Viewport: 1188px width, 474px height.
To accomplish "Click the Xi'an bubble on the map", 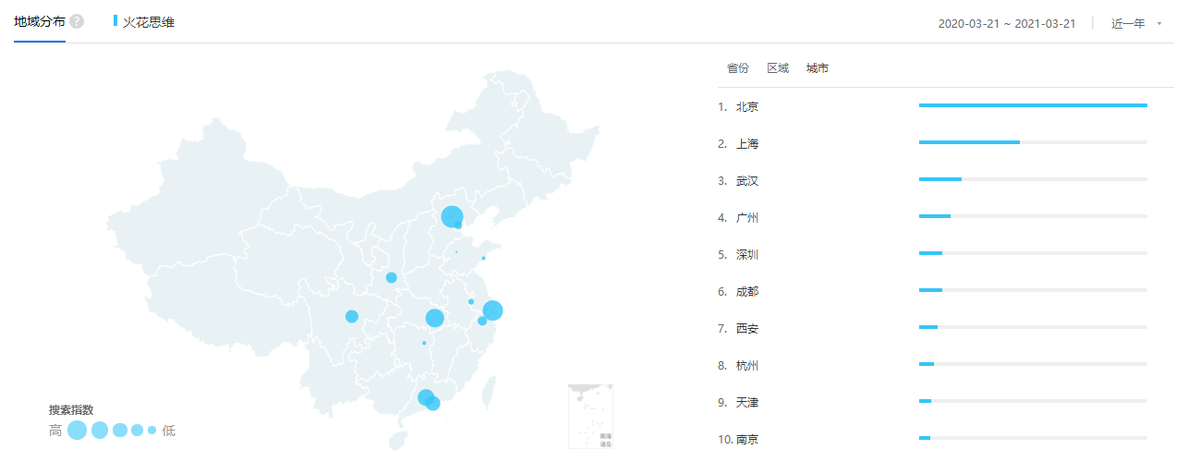I will pos(392,277).
